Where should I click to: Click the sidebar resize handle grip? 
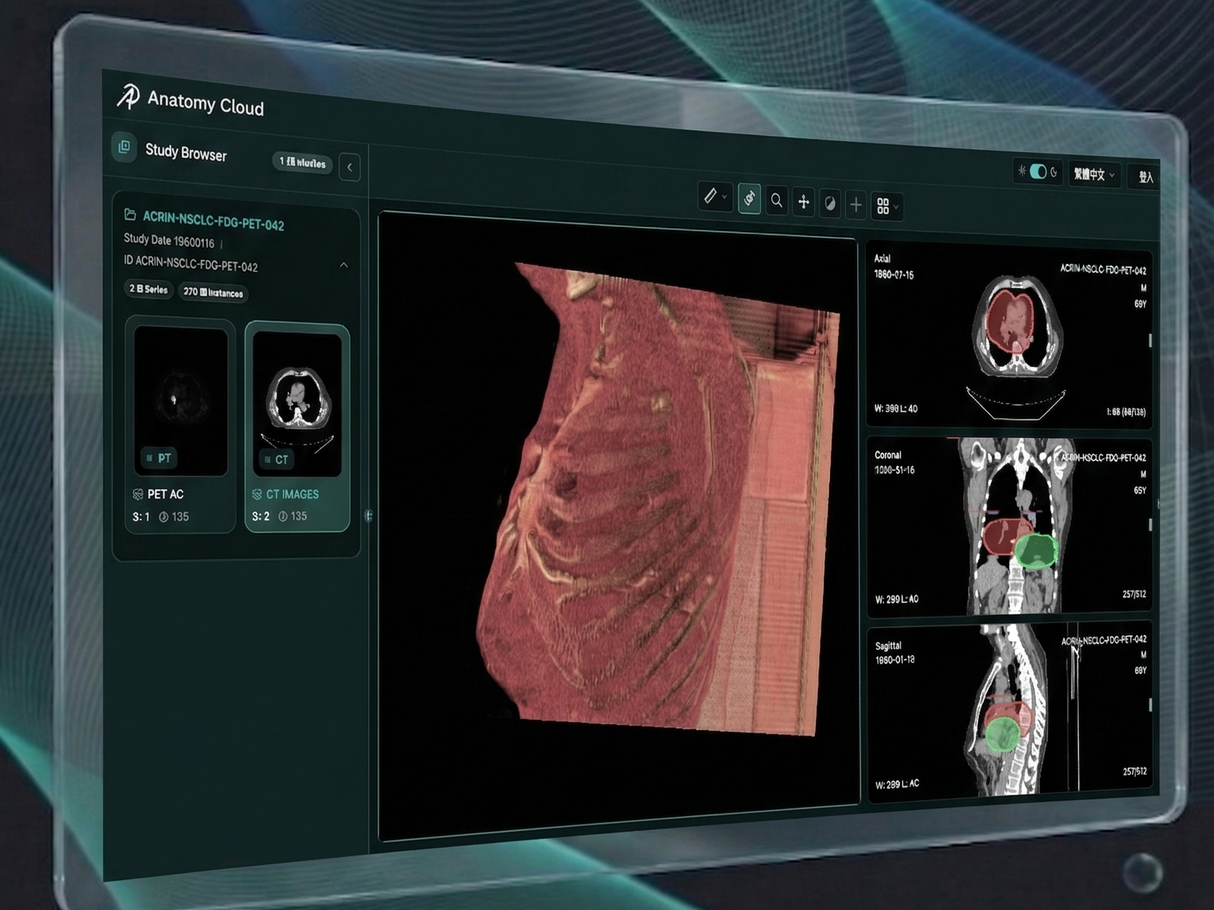pyautogui.click(x=369, y=516)
